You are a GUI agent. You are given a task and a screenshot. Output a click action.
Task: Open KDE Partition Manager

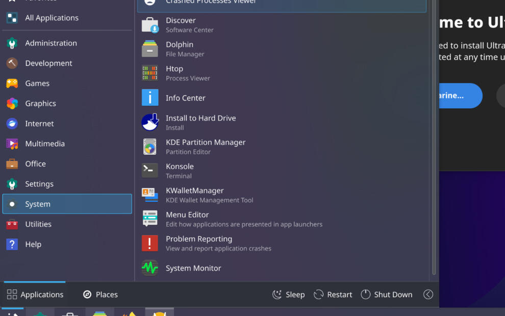click(x=282, y=147)
